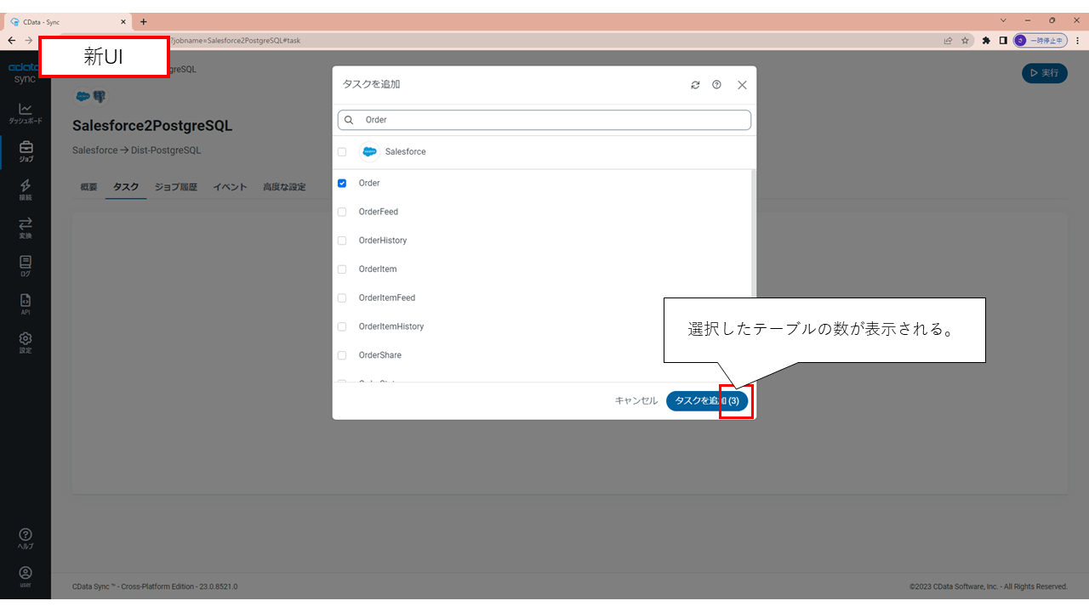
Task: Switch to the ジョブ履歴 tab
Action: click(x=175, y=187)
